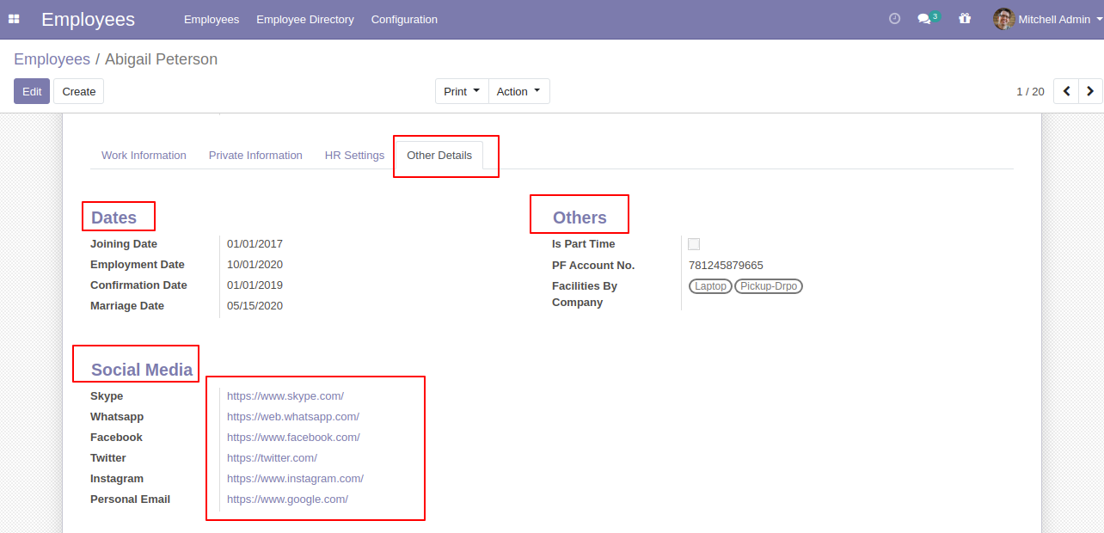
Task: Click the pager text 1 / 20
Action: (x=1030, y=91)
